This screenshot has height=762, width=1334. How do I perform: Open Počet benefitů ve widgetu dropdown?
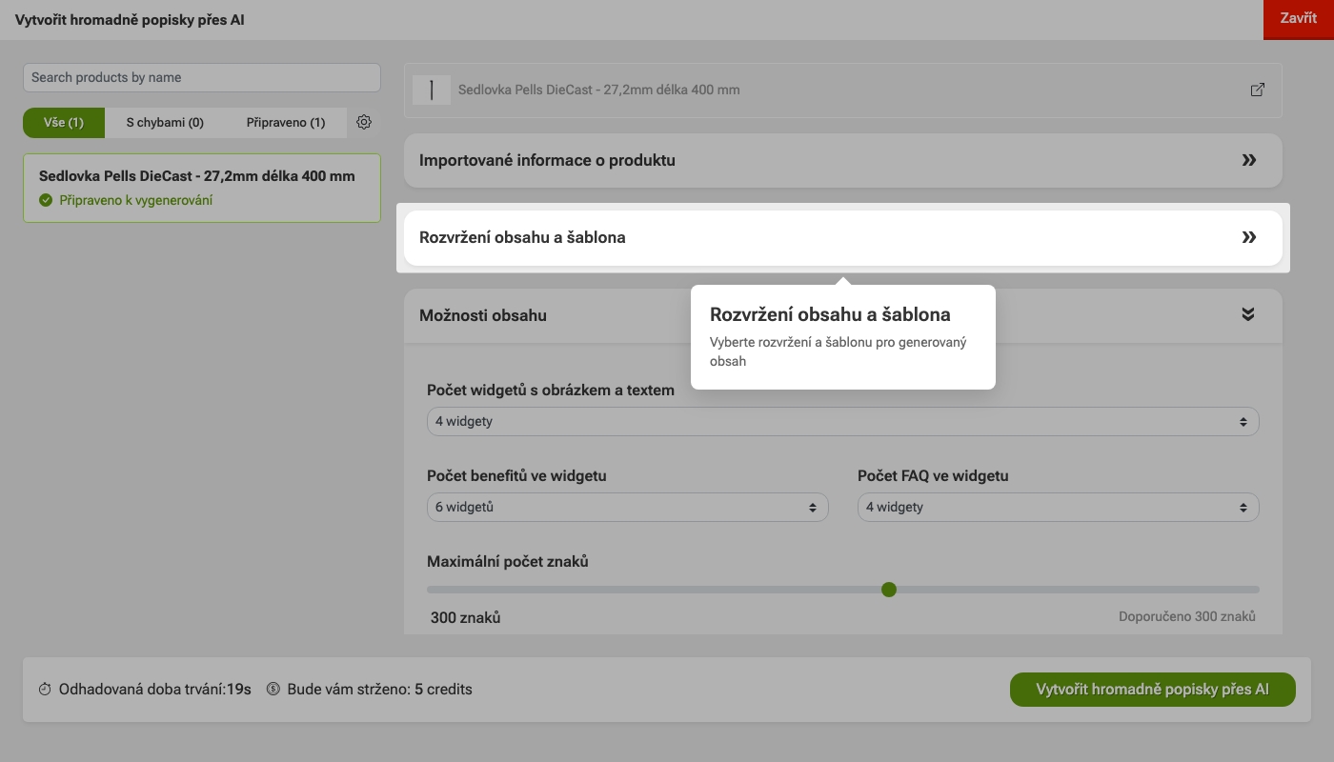[628, 507]
